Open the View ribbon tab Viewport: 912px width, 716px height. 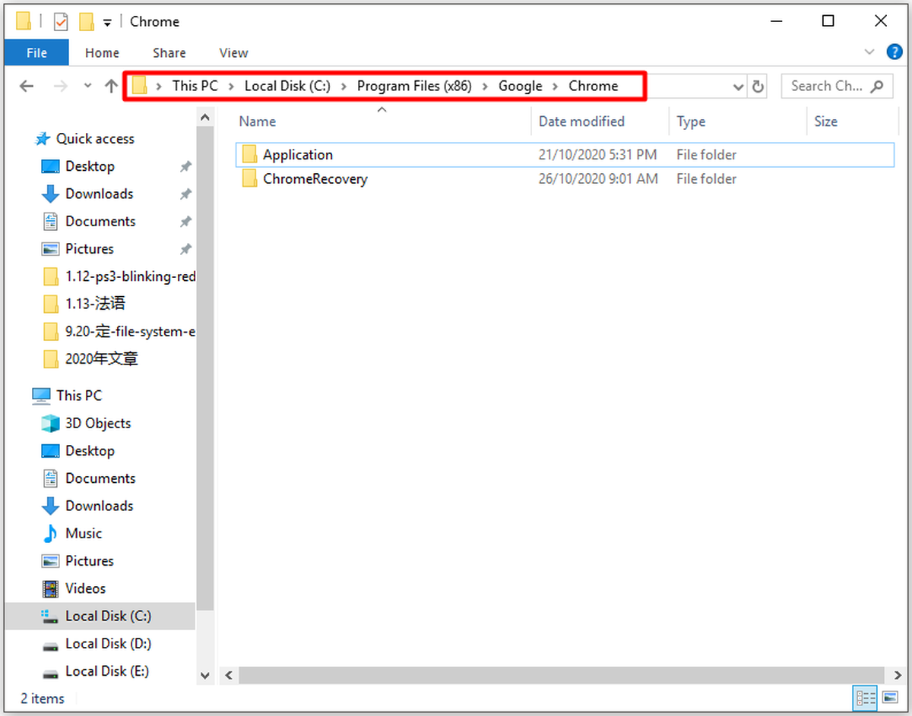click(233, 52)
